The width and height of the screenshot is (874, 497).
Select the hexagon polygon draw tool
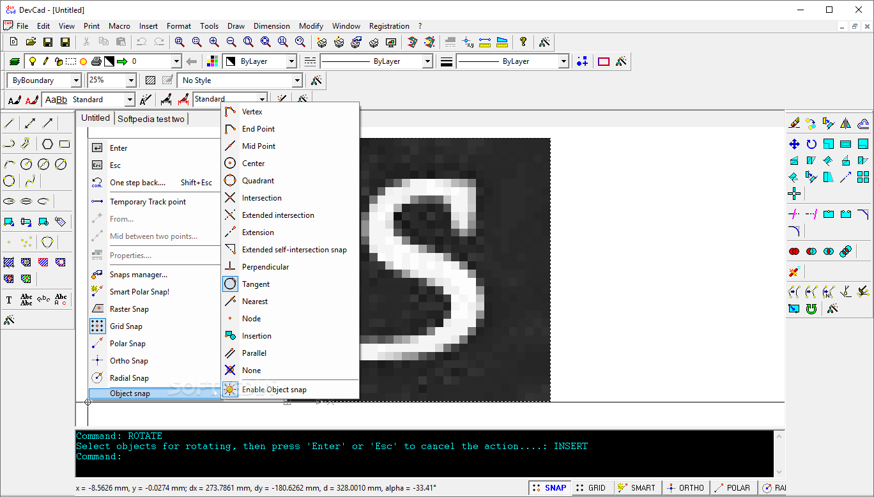click(47, 144)
